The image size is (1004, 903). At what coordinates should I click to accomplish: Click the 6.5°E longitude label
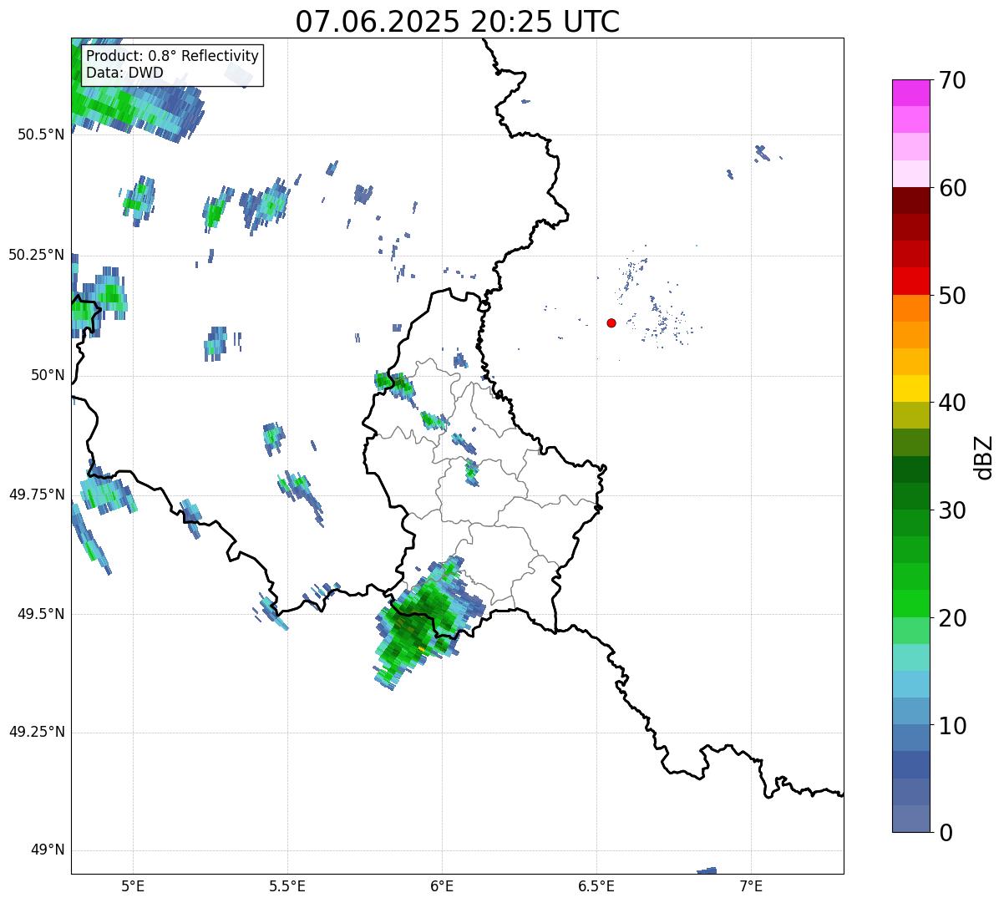[596, 886]
